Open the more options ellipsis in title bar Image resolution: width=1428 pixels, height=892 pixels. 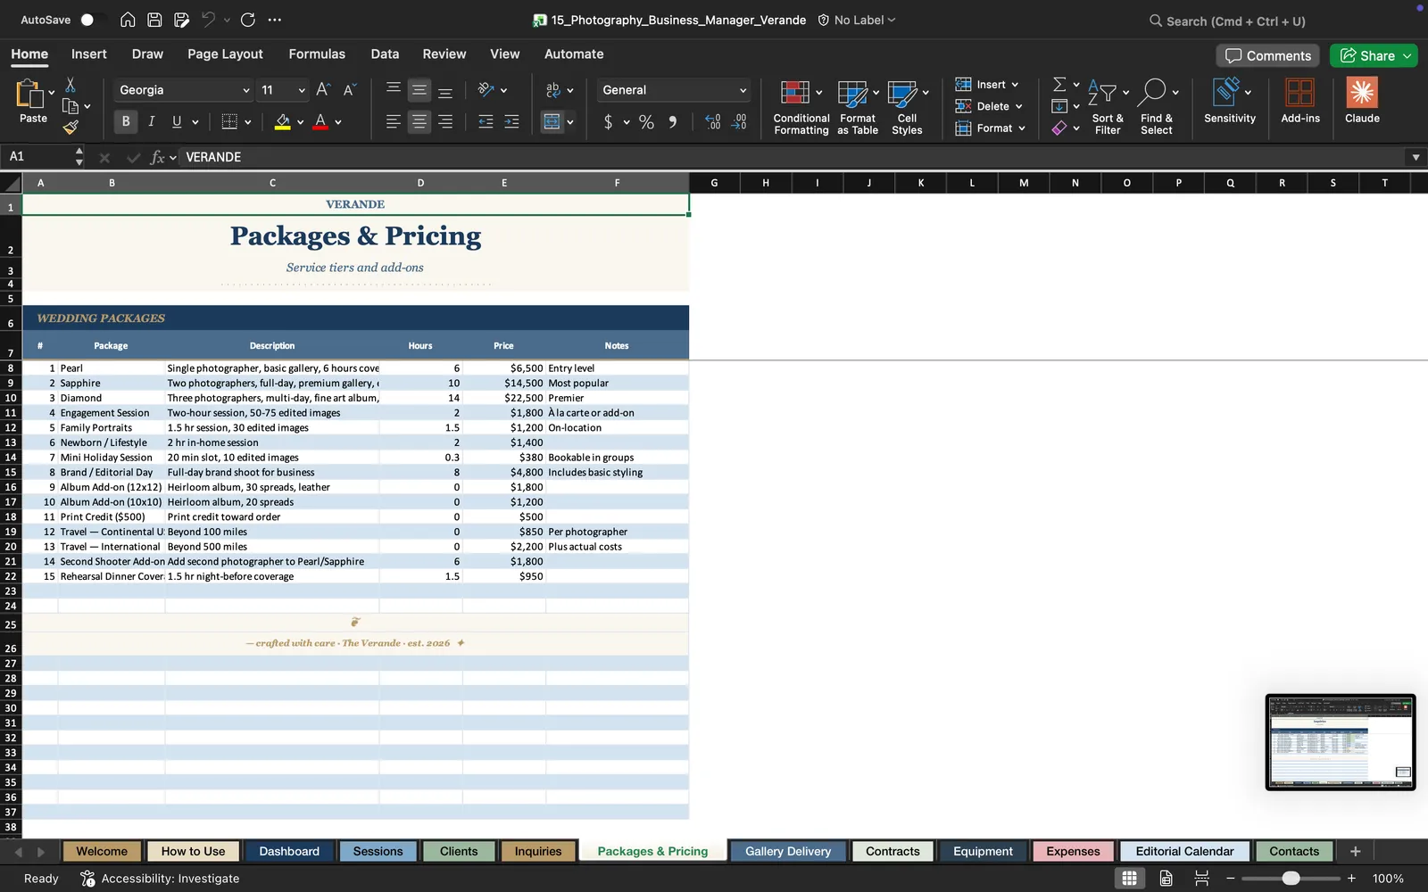[275, 20]
